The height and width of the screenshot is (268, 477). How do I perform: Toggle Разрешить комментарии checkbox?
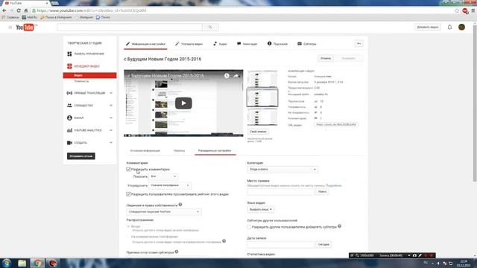pyautogui.click(x=128, y=169)
